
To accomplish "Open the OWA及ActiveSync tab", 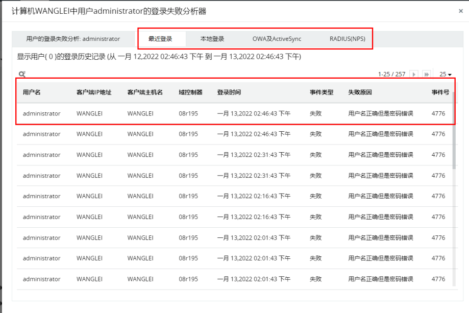I will (277, 39).
